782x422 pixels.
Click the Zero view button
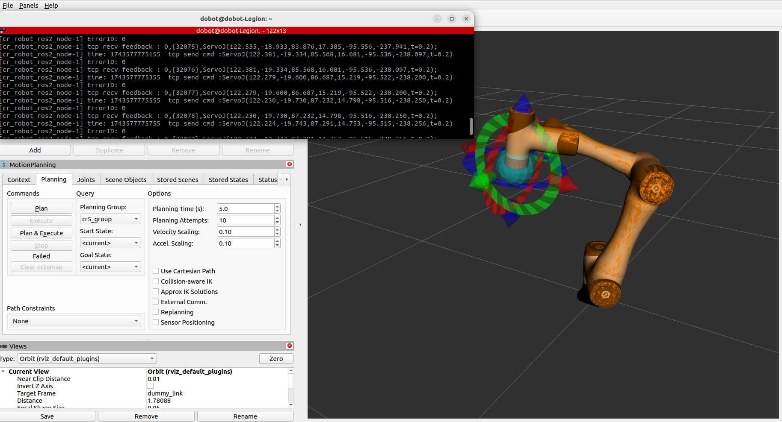click(276, 359)
